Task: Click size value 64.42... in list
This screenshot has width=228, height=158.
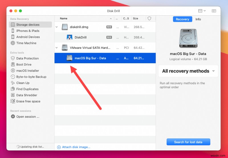Action: (x=139, y=48)
